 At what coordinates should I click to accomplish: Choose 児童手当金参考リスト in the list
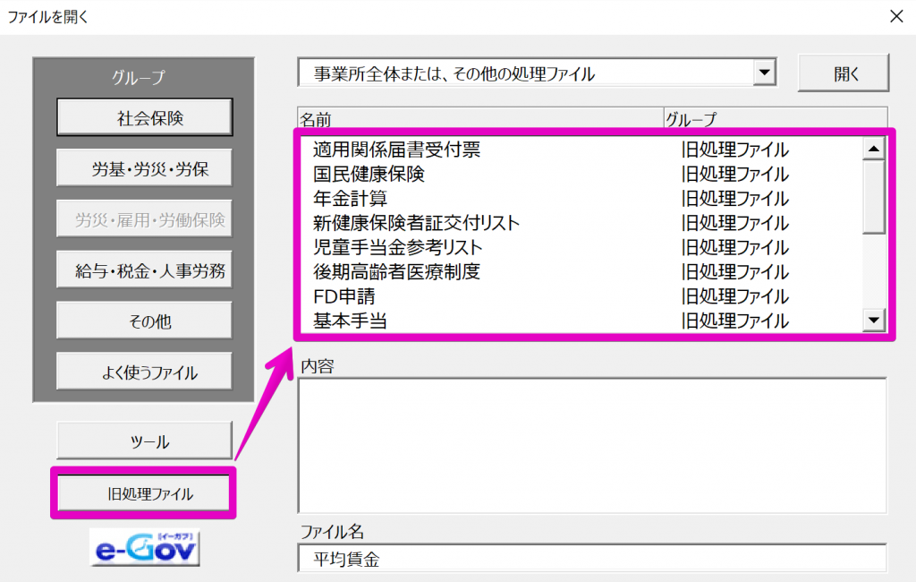coord(406,247)
